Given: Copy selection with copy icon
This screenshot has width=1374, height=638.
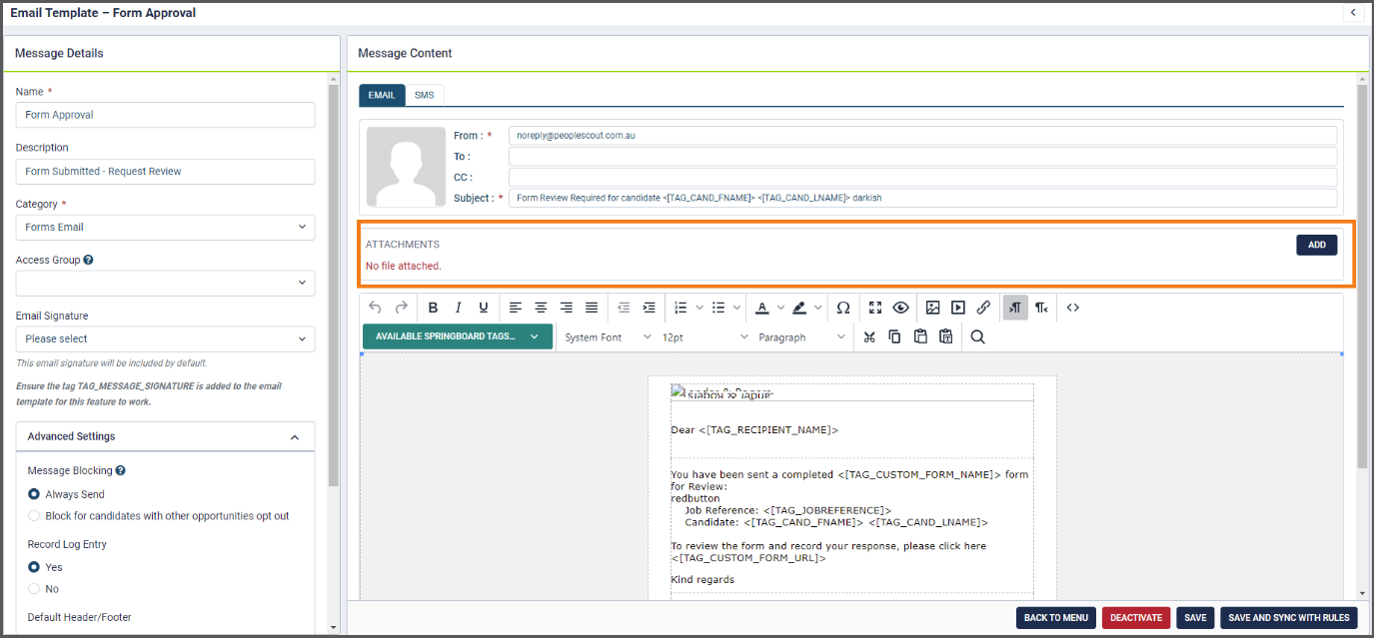Looking at the screenshot, I should click(894, 336).
